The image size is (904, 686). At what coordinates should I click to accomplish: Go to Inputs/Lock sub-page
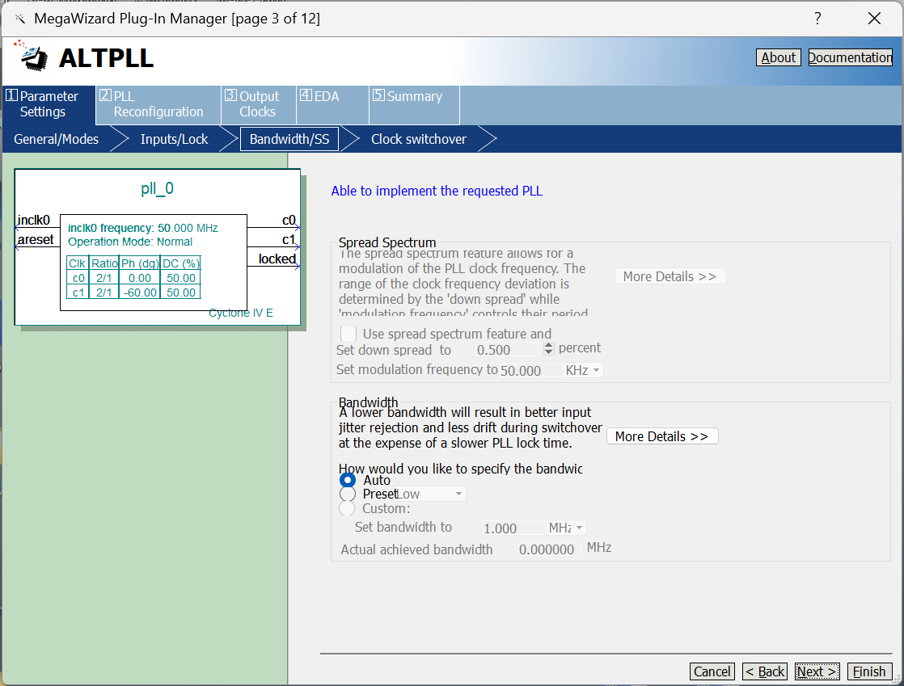click(x=174, y=140)
